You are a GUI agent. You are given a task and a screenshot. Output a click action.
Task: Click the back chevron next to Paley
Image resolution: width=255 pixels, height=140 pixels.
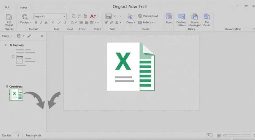pos(11,36)
